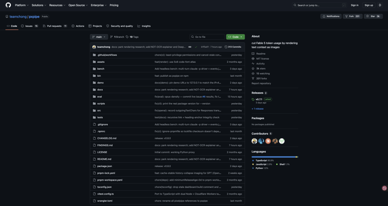Click the TypeScript language bar segment
The height and width of the screenshot is (206, 388).
(x=273, y=157)
